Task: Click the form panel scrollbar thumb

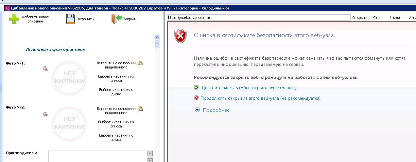Action: point(157,44)
